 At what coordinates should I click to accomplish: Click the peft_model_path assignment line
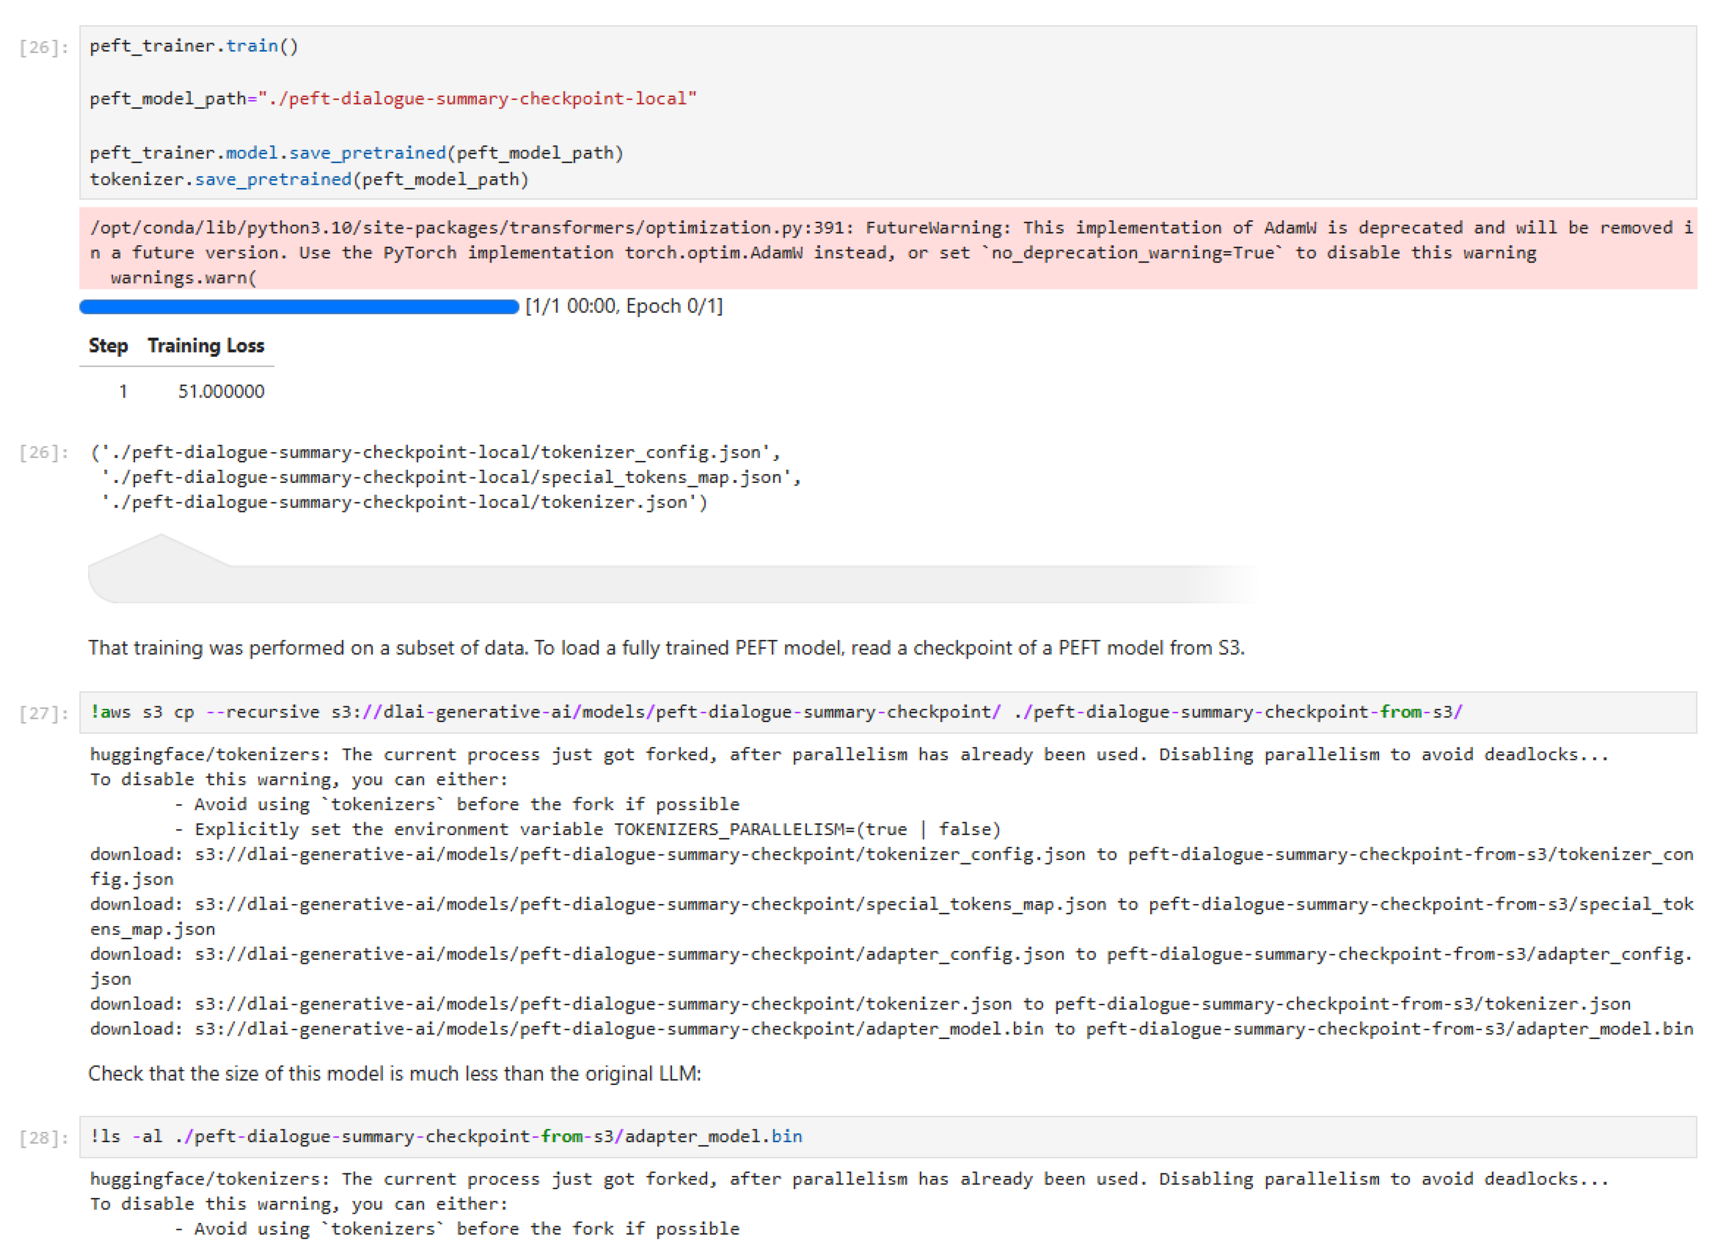[392, 98]
